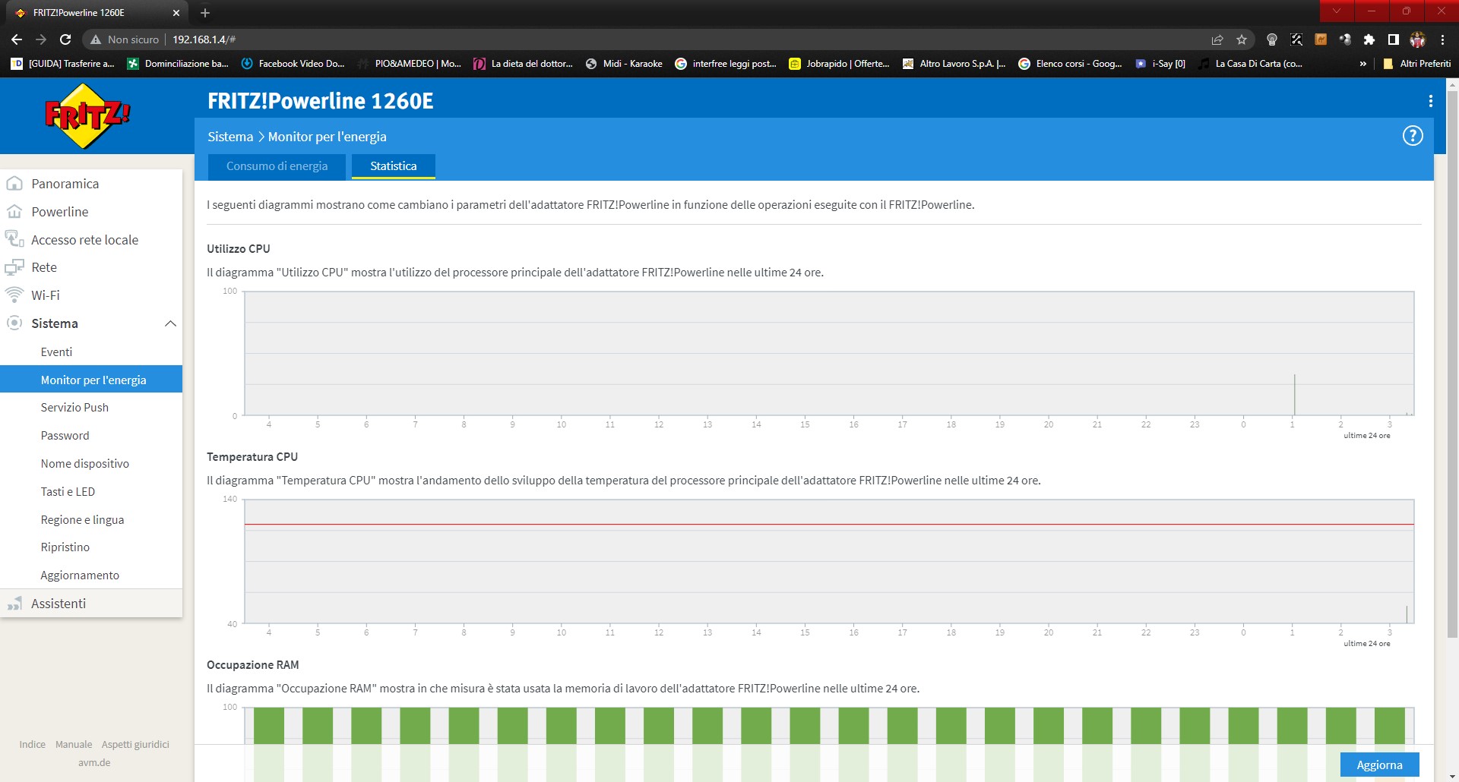
Task: Click the Aggiorna button
Action: tap(1379, 765)
